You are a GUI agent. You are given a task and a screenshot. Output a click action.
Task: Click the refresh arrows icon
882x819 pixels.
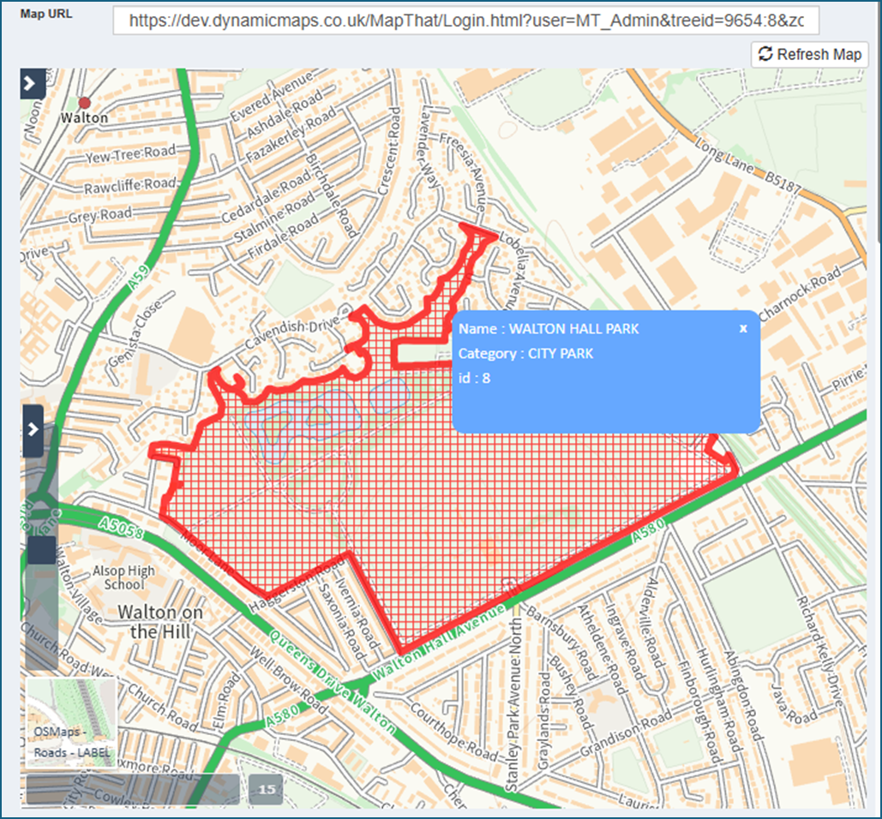tap(765, 54)
